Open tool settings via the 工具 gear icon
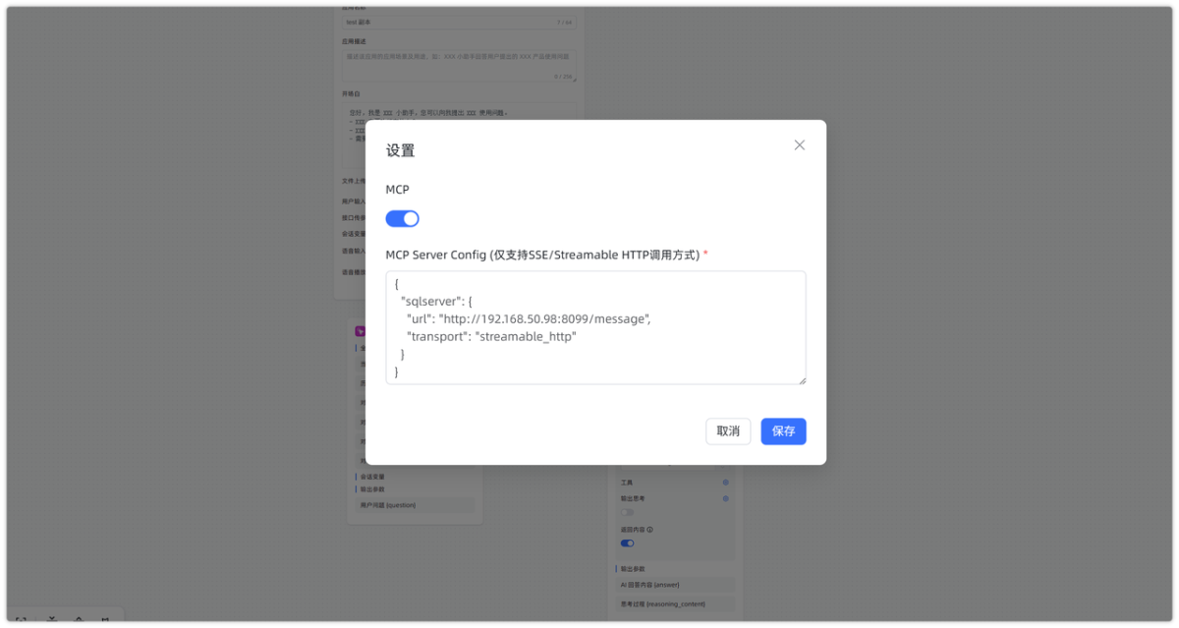 [x=725, y=483]
